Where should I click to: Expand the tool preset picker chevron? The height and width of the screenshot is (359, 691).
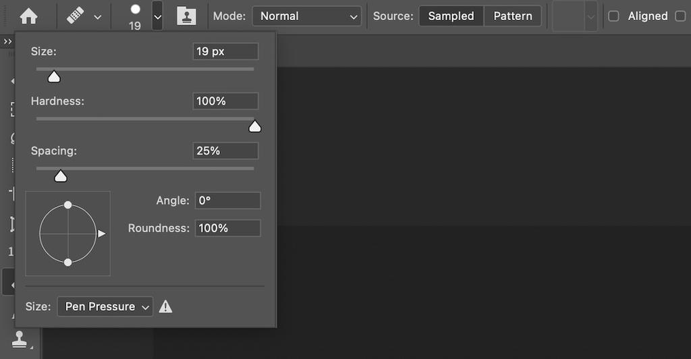coord(98,16)
